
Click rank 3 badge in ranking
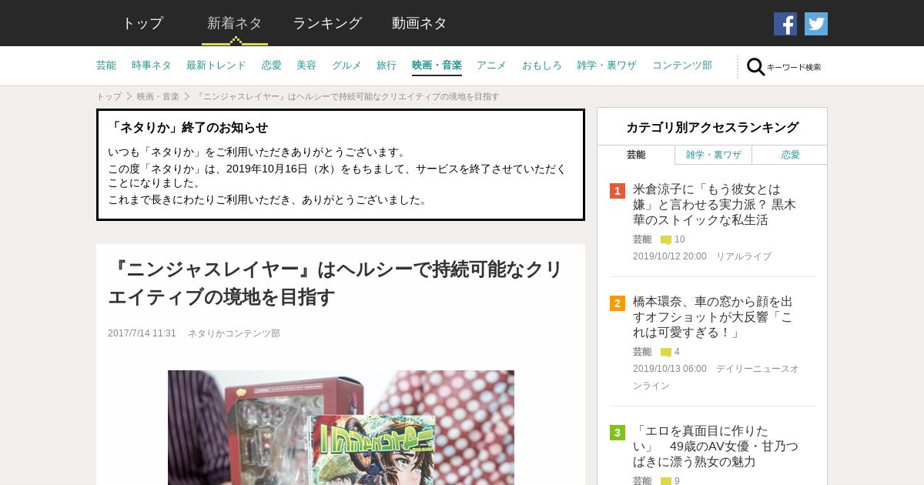618,433
